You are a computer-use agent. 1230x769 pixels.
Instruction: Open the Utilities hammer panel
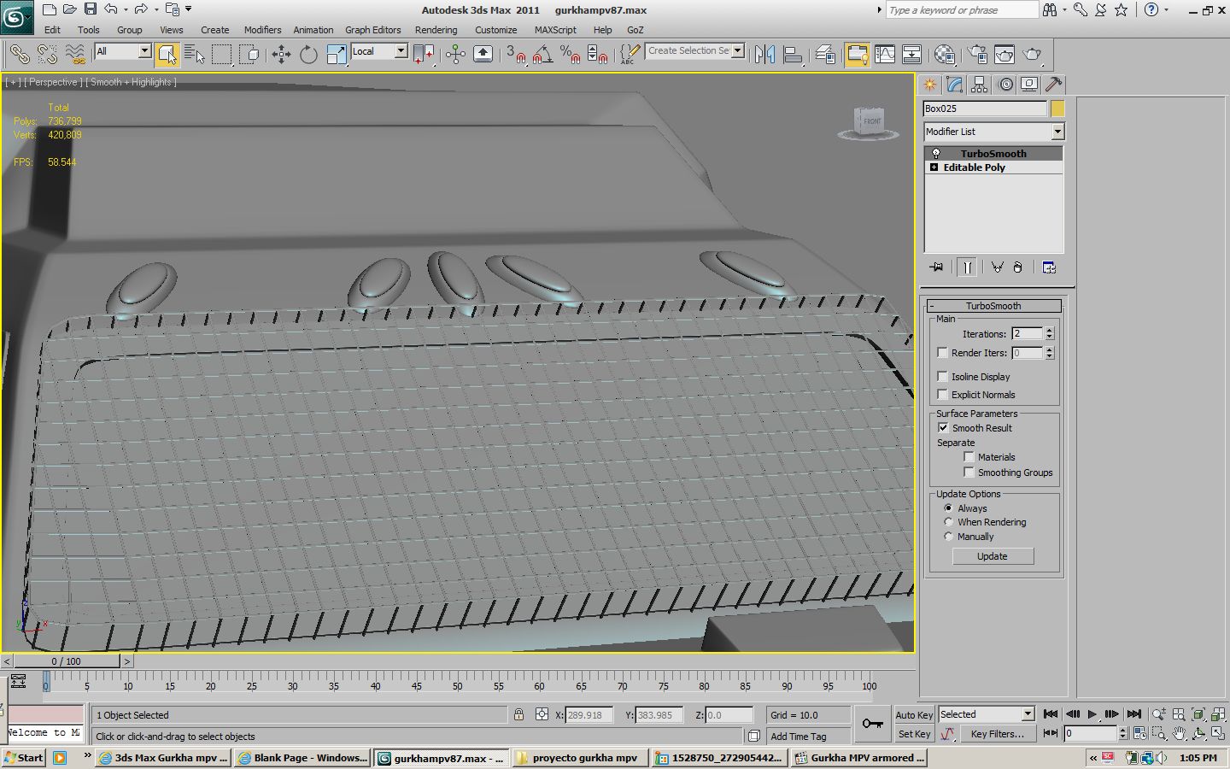pos(1054,85)
